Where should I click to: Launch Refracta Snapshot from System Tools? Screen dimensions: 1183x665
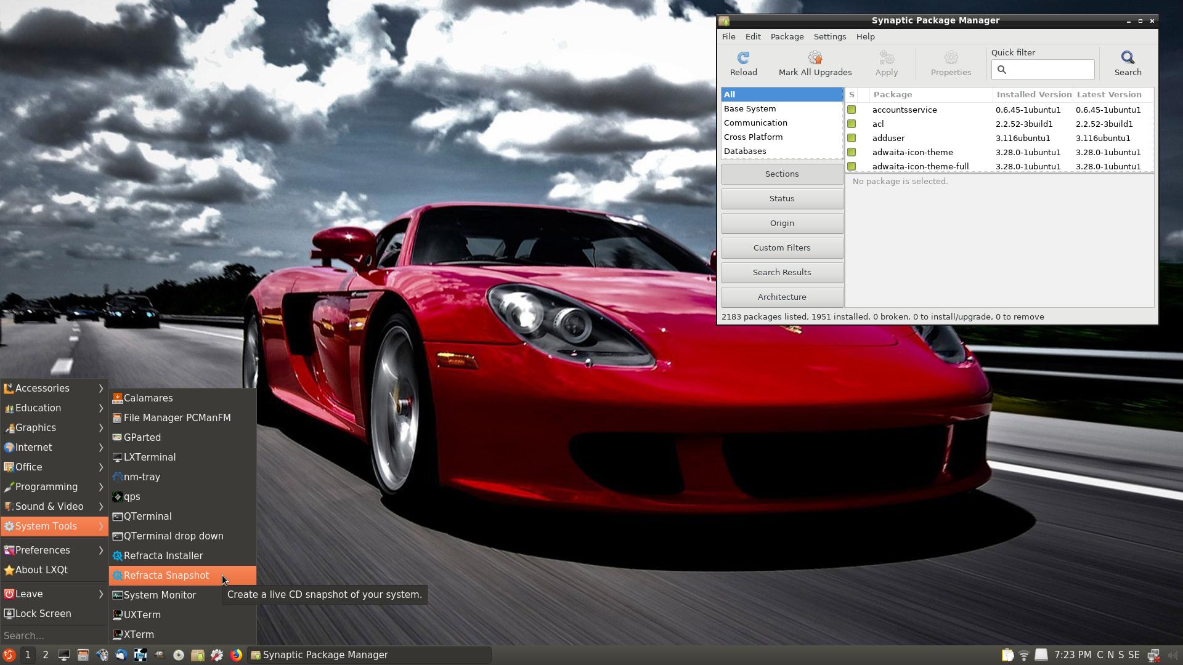(182, 576)
